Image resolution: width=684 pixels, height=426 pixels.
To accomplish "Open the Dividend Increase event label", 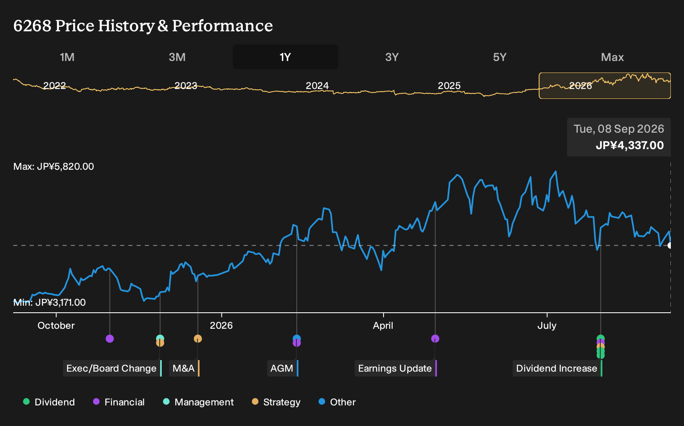I will click(x=558, y=368).
